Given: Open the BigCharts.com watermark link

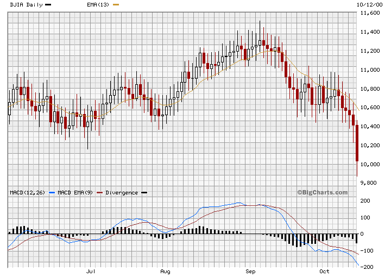Looking at the screenshot, I should (322, 192).
